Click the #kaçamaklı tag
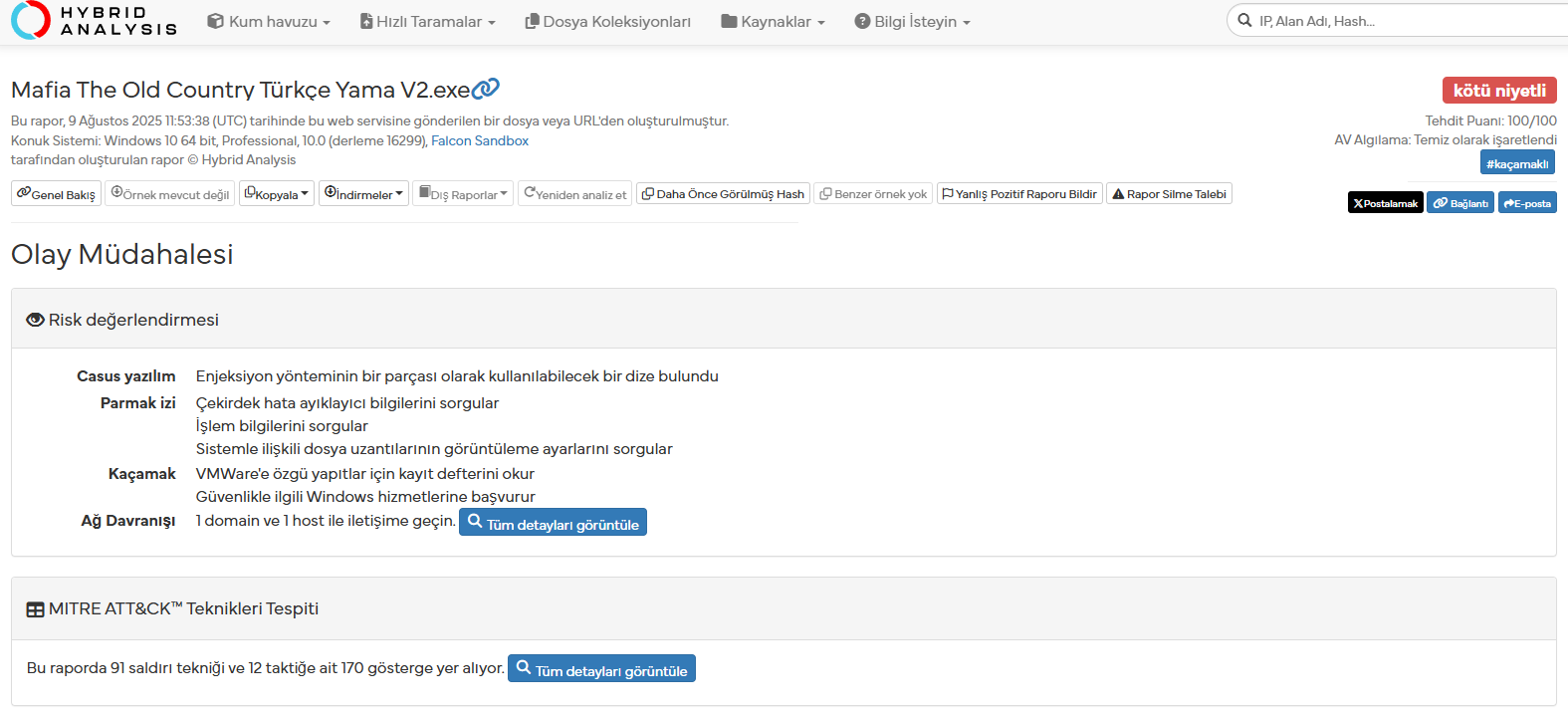The image size is (1568, 714). (1517, 163)
